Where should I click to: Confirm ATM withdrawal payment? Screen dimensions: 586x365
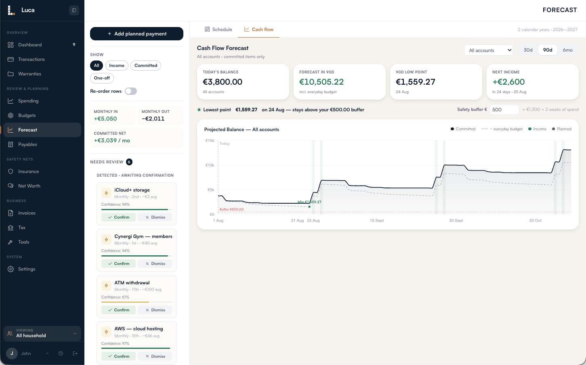(118, 310)
